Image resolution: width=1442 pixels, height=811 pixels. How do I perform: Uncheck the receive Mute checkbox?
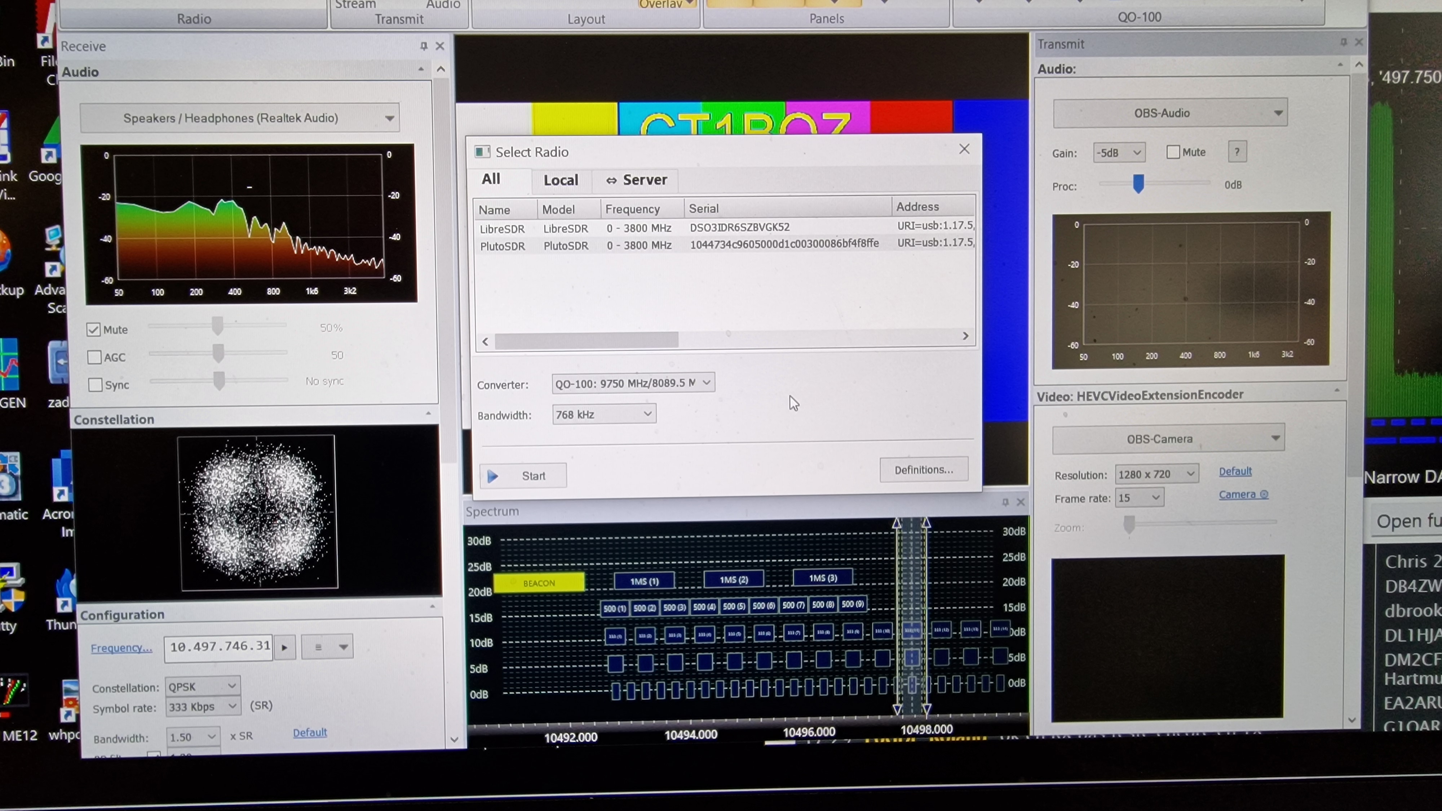[93, 330]
